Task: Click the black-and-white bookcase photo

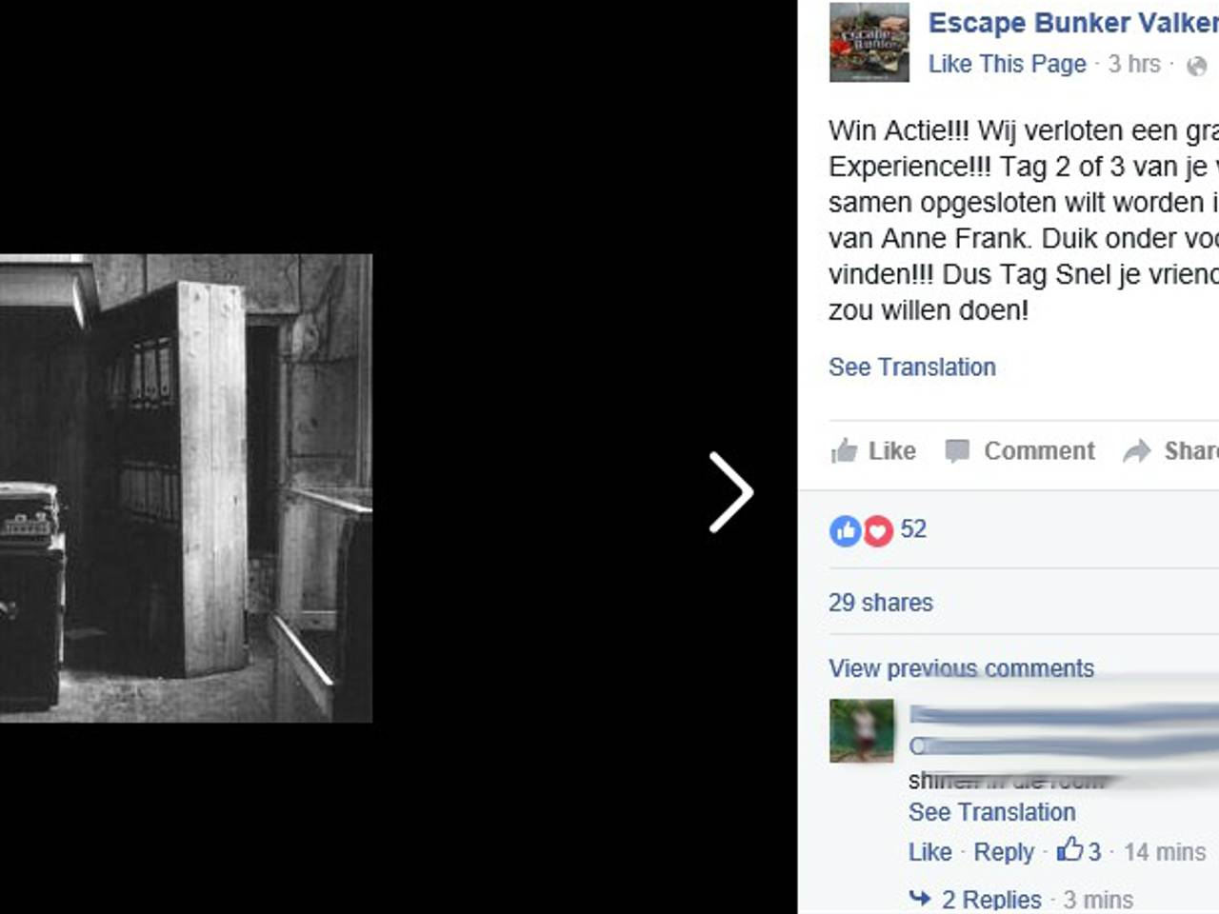Action: tap(186, 488)
